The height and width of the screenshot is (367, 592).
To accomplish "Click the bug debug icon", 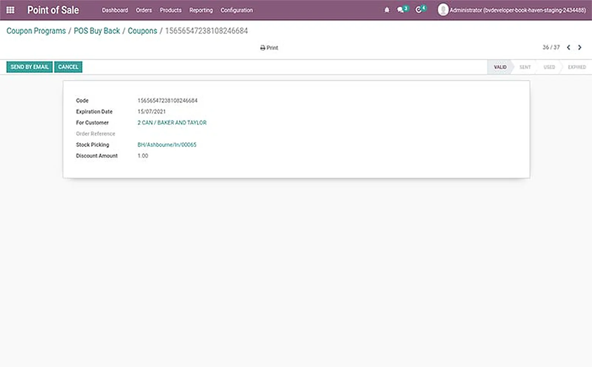I will point(387,10).
